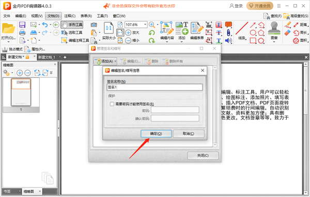Click the Print icon
Viewport: 310px width, 197px height.
(x=22, y=32)
